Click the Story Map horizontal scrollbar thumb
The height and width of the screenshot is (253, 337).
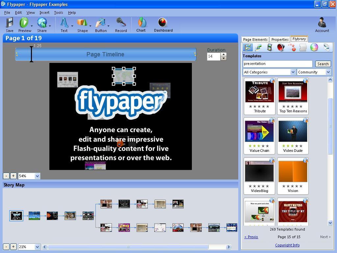[x=128, y=247]
